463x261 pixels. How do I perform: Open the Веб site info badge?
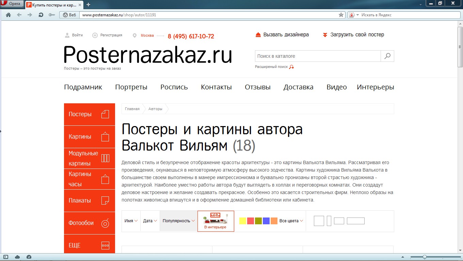(69, 15)
